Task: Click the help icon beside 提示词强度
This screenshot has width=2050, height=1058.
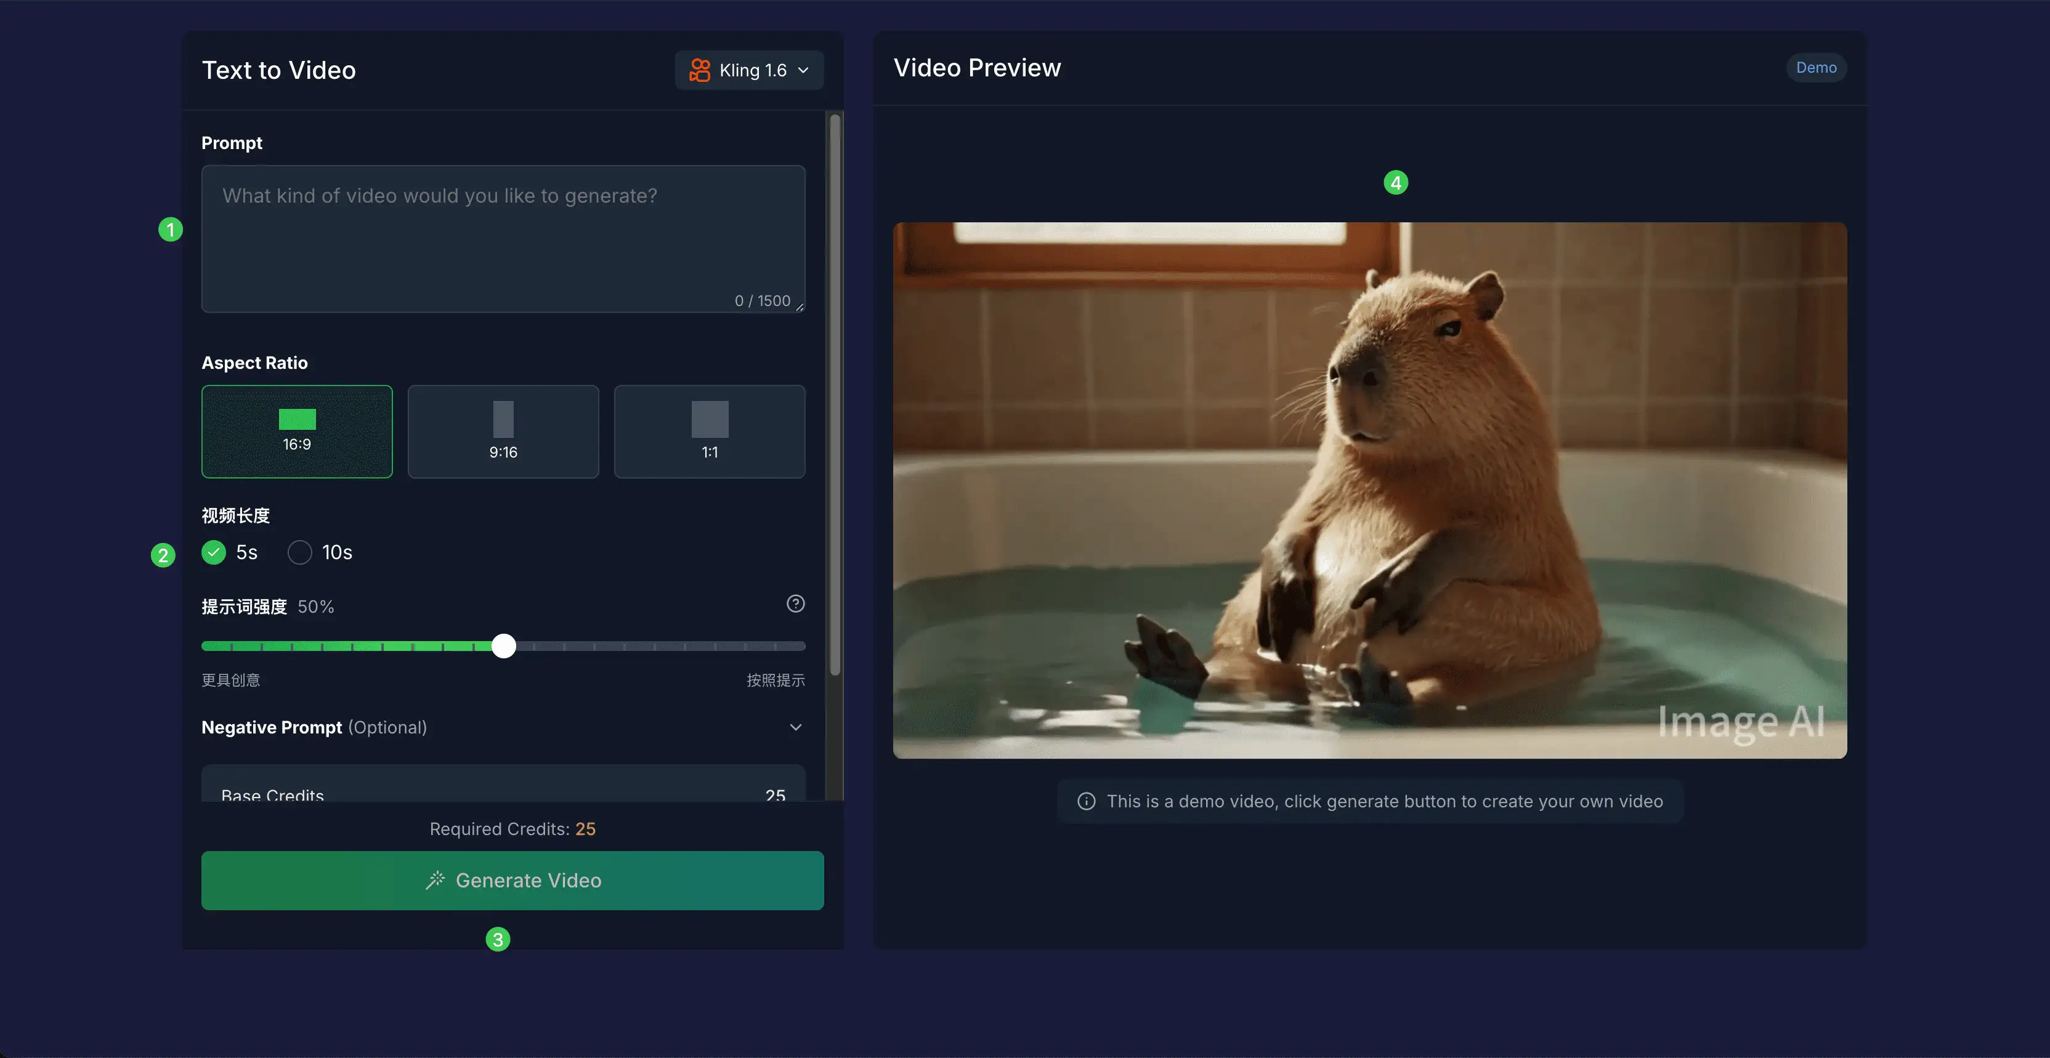Action: point(796,604)
